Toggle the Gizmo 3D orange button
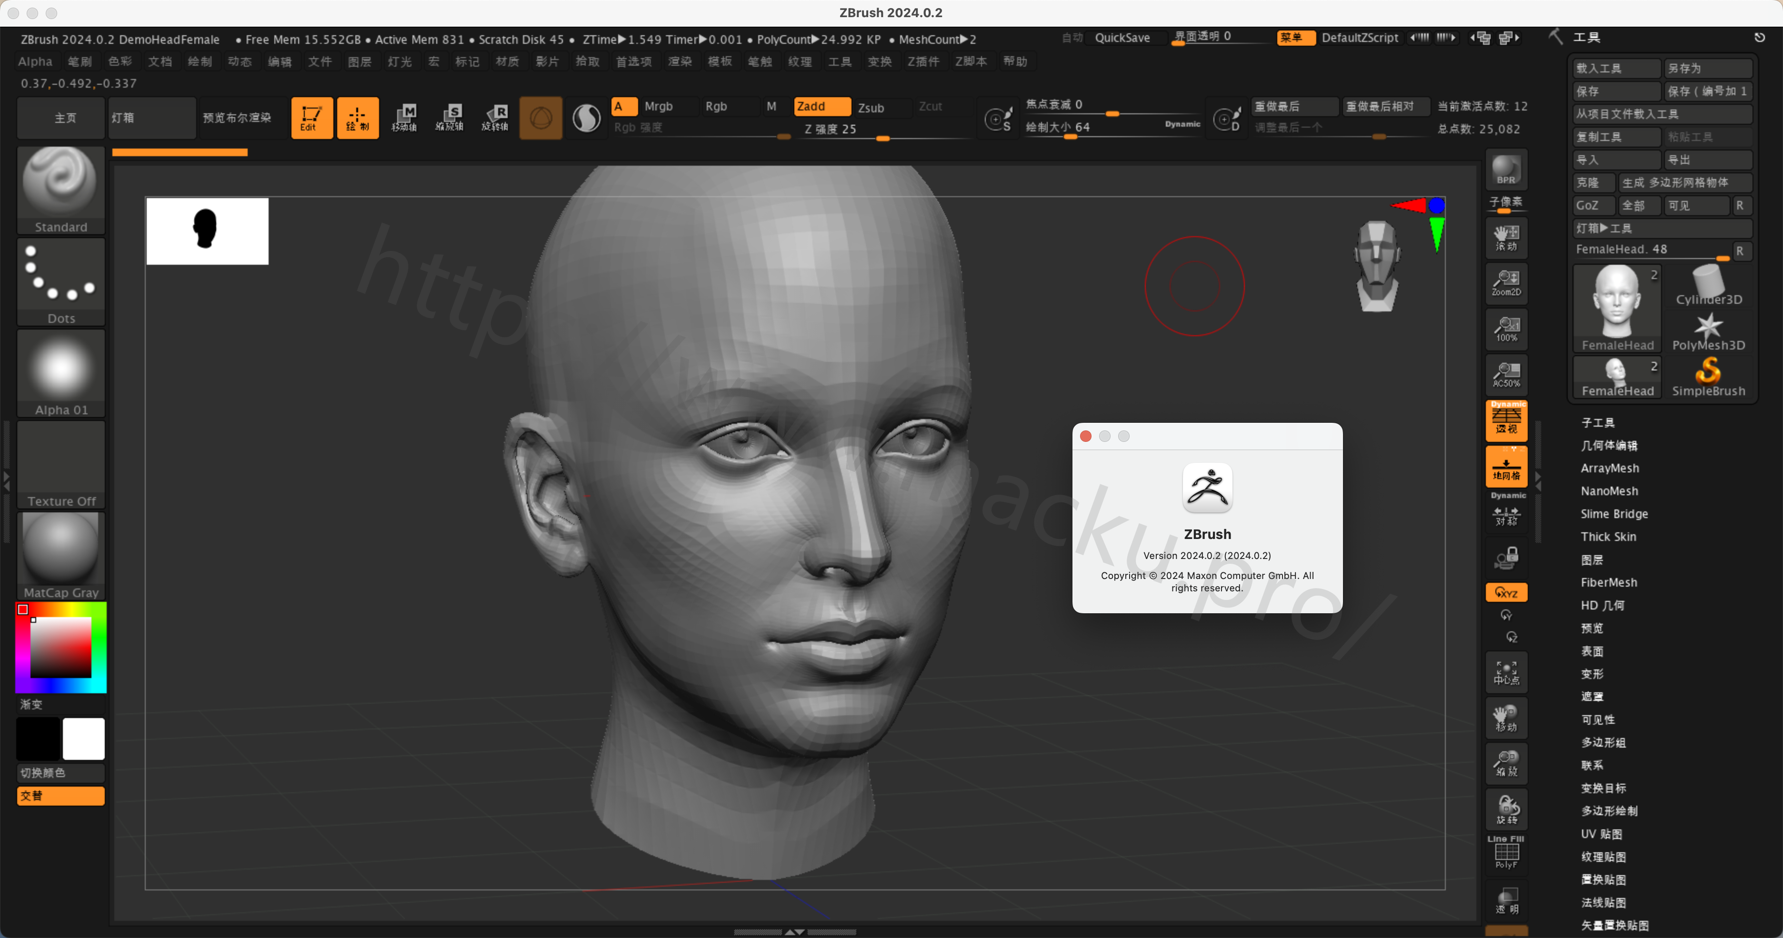1783x938 pixels. (541, 118)
